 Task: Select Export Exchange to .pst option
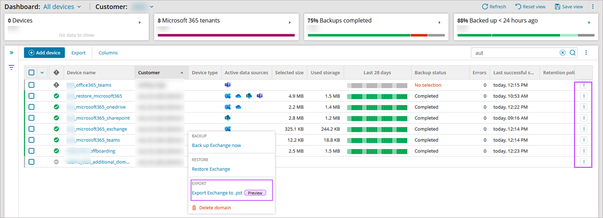tap(217, 193)
